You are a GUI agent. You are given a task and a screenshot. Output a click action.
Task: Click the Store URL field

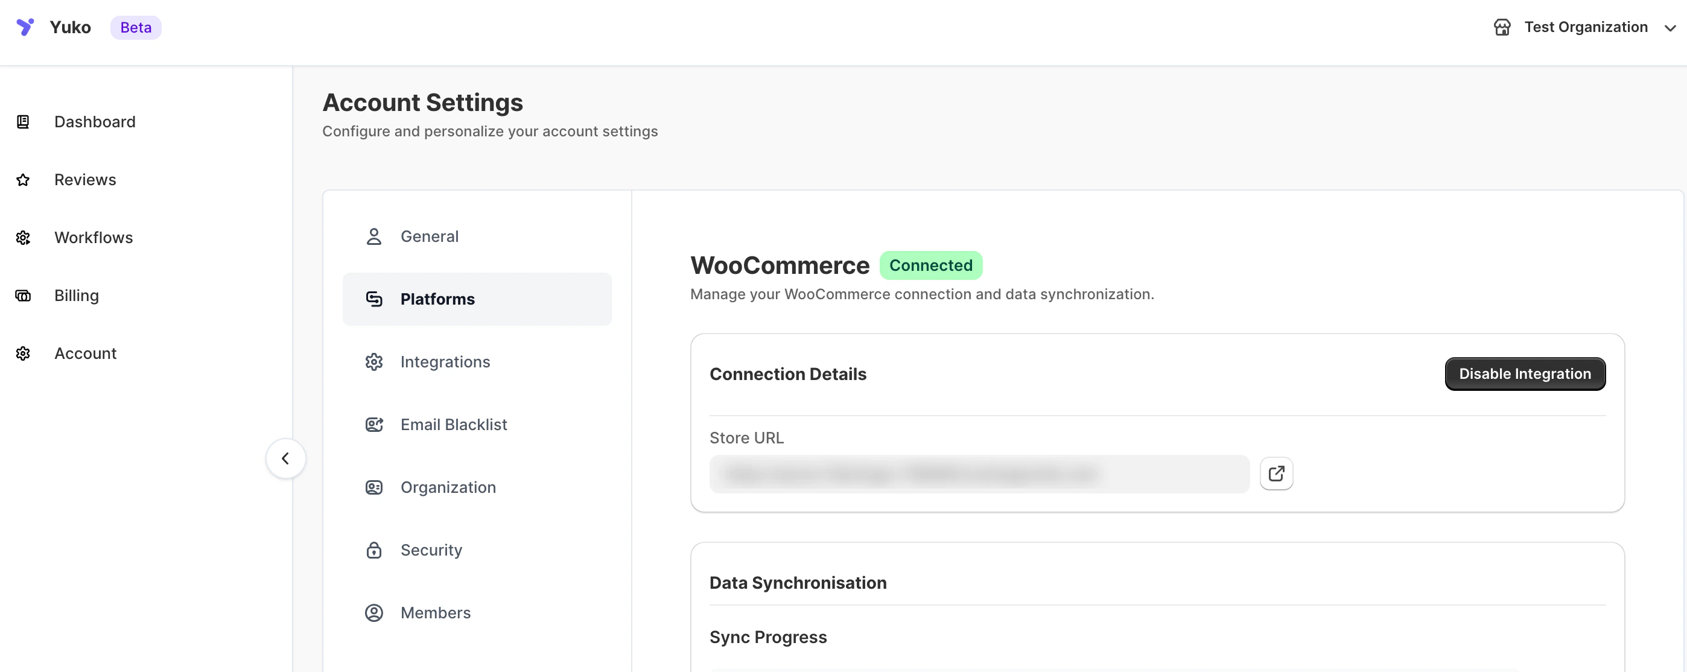tap(980, 474)
